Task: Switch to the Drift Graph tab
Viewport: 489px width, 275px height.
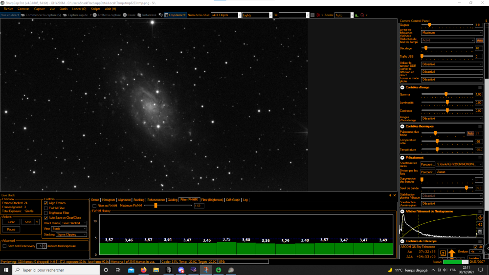Action: click(233, 200)
